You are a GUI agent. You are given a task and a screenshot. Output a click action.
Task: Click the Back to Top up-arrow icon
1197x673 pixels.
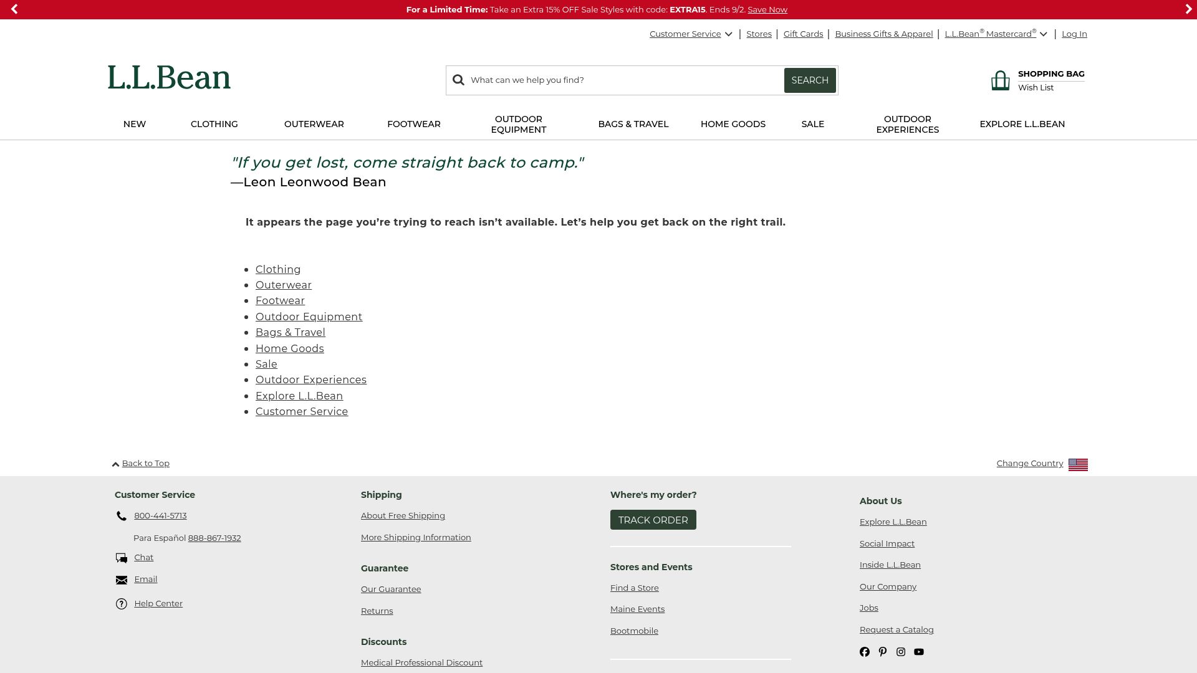pos(115,464)
